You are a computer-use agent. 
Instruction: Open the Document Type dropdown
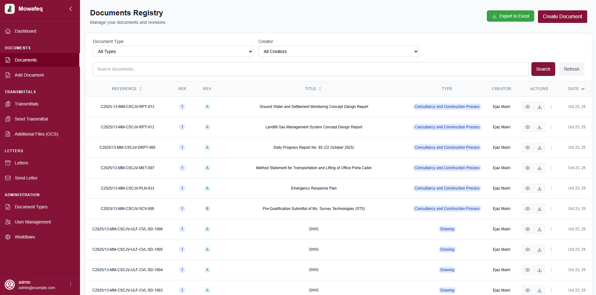[173, 51]
